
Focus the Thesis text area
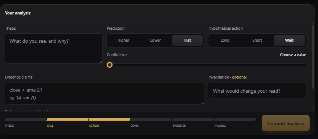click(x=54, y=49)
